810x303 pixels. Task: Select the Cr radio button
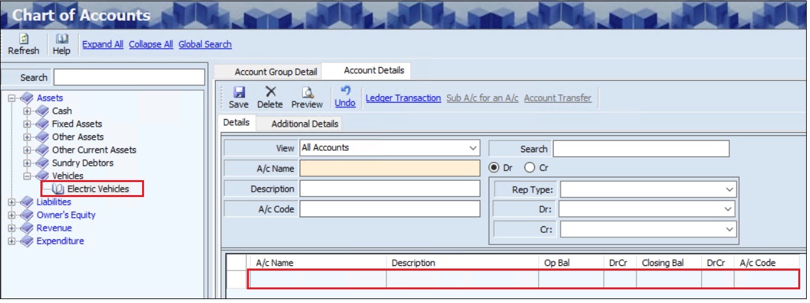[x=529, y=168]
